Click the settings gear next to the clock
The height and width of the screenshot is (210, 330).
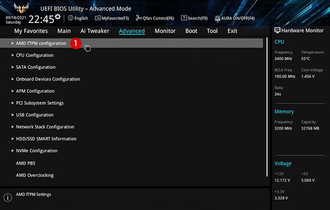point(58,17)
